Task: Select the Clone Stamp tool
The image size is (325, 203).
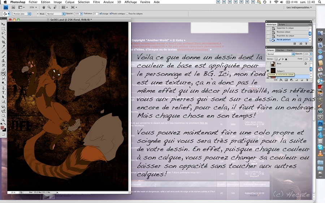Action: pos(3,61)
